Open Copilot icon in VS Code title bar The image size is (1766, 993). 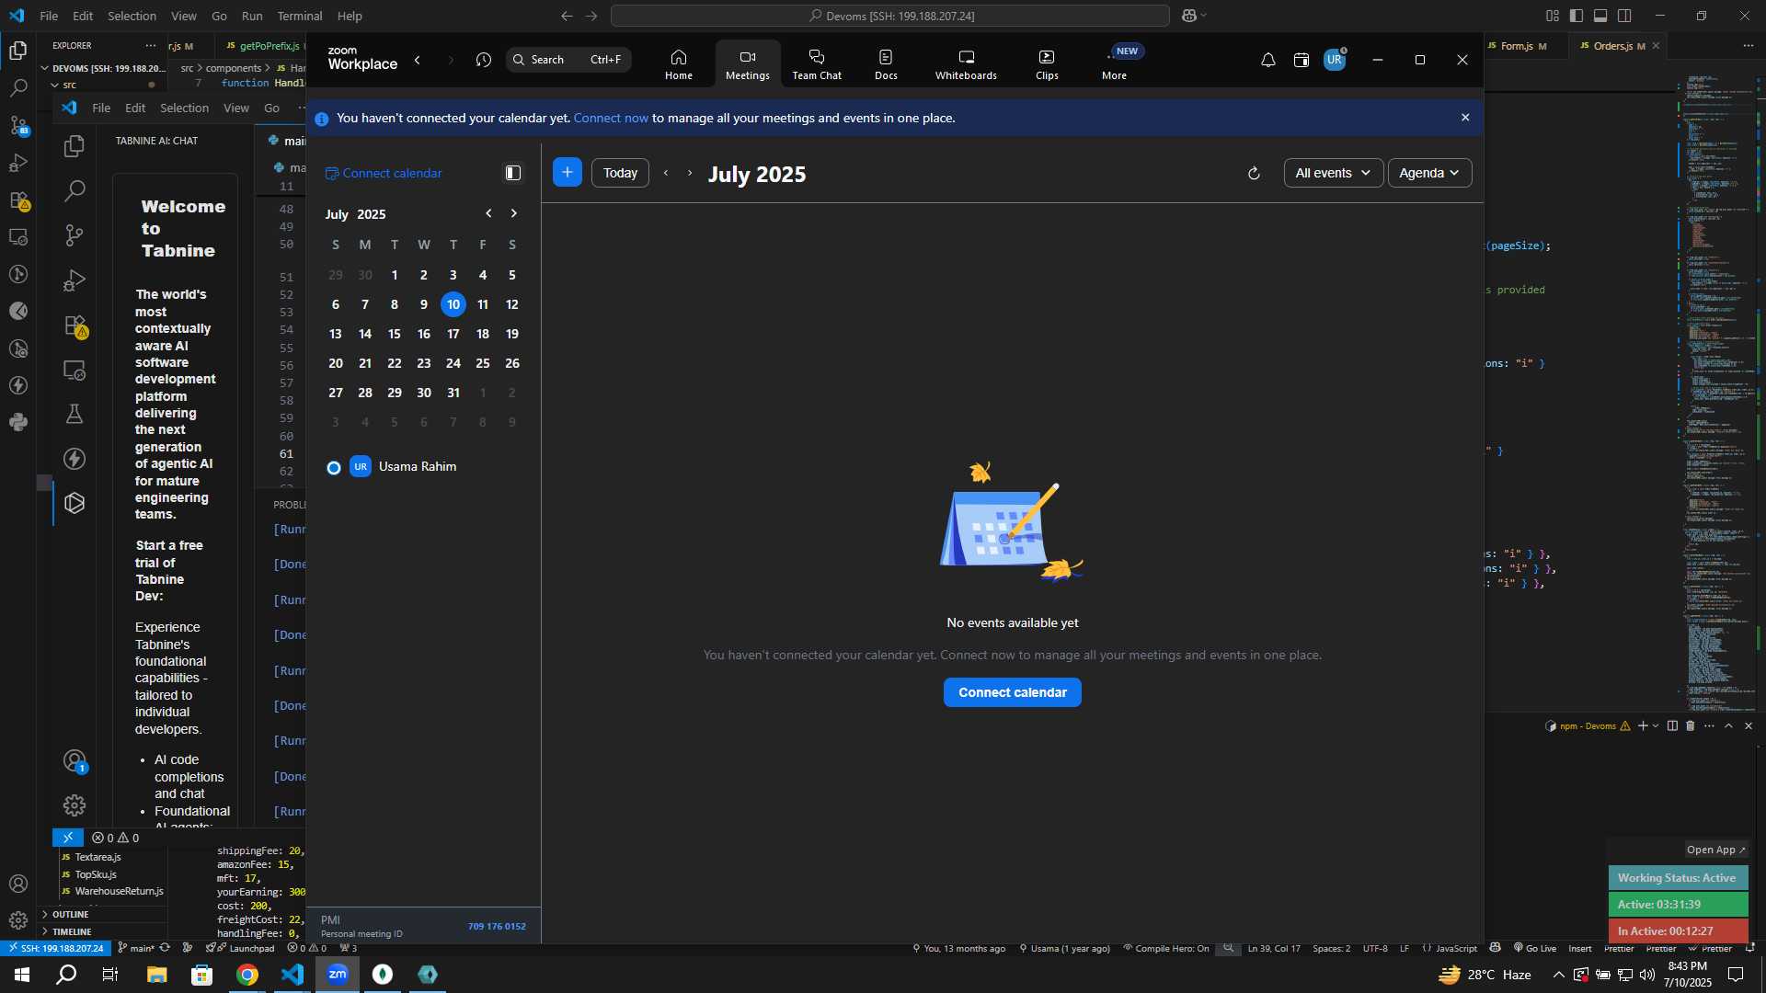(1188, 16)
